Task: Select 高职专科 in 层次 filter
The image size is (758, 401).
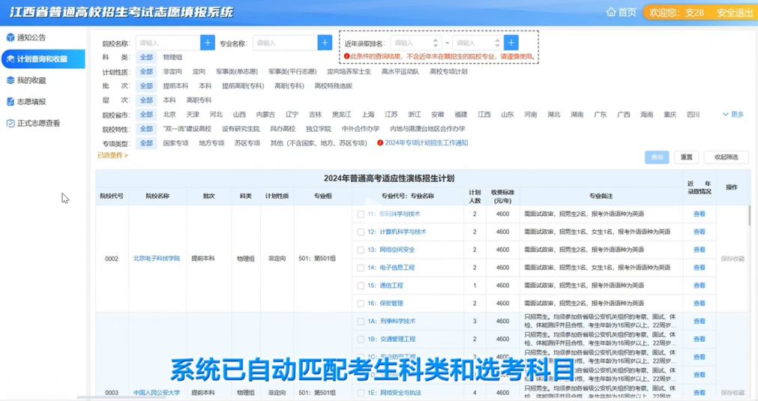Action: point(199,100)
